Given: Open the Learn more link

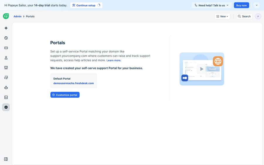Looking at the screenshot, I should [114, 60].
